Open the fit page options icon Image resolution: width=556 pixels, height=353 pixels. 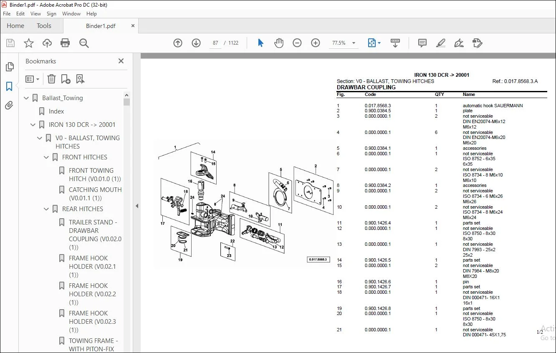372,43
